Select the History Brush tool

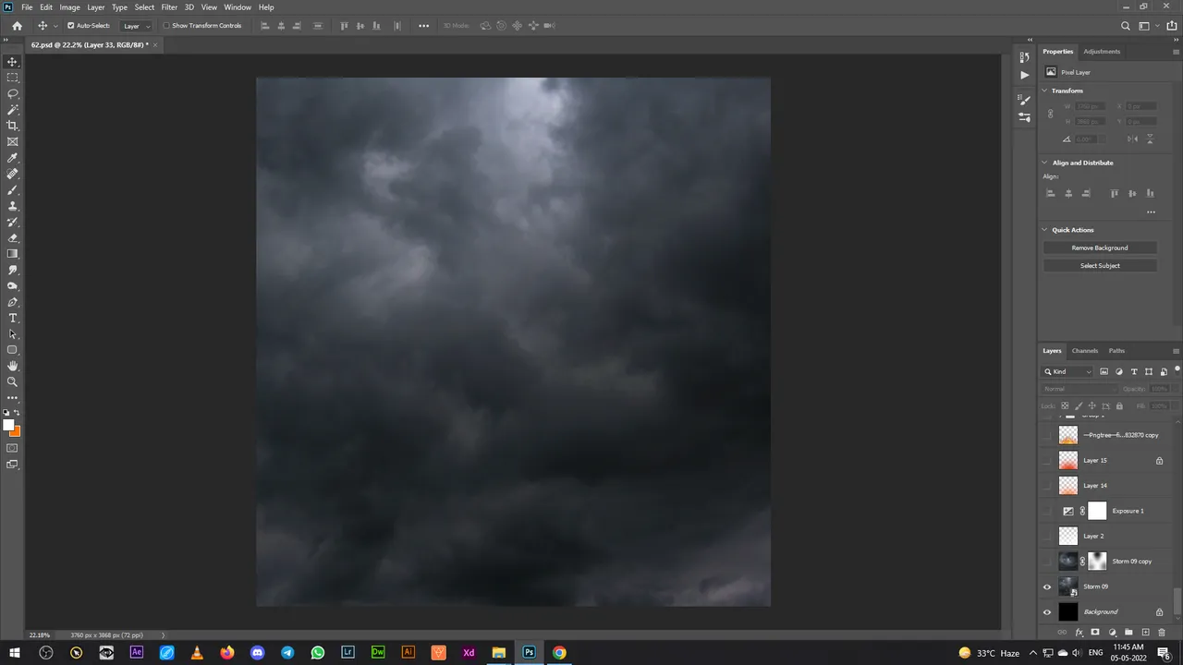tap(12, 222)
